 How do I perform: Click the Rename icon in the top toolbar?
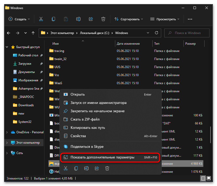pos(78,19)
